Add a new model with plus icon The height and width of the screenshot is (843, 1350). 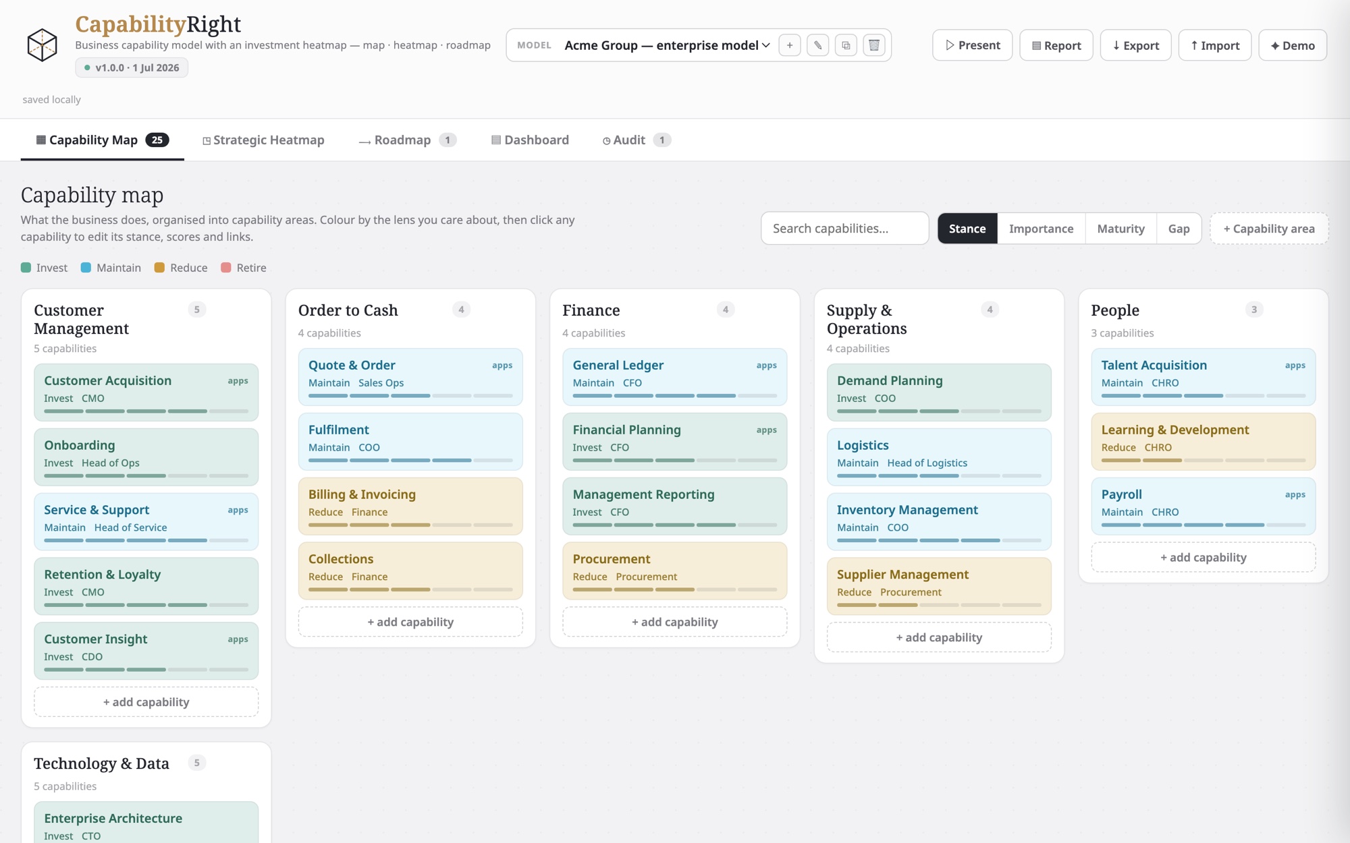(x=790, y=45)
